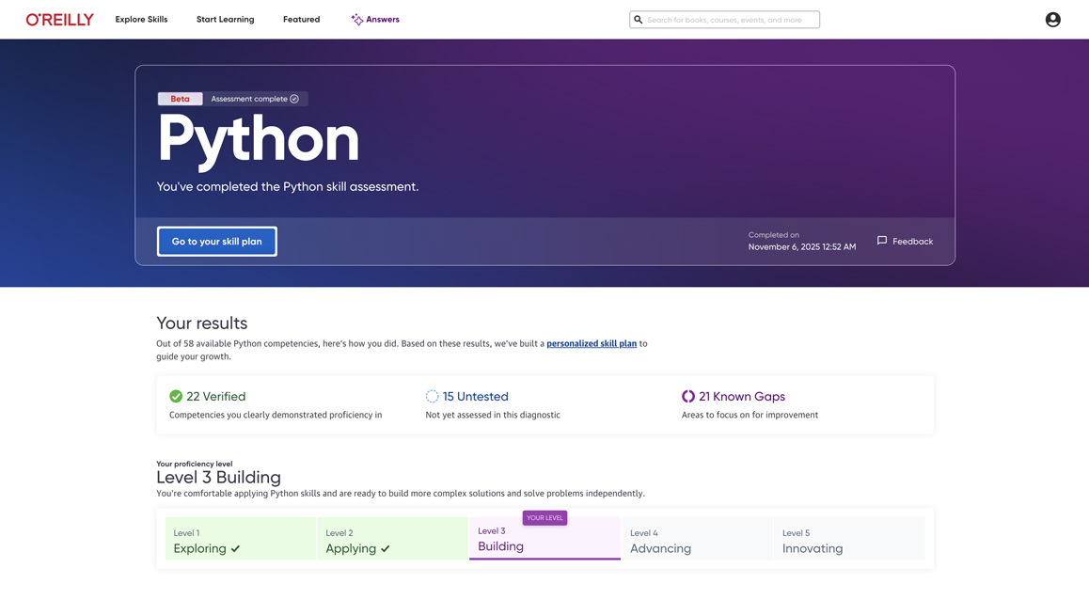Click the O'Reilly logo
Viewport: 1089px width, 615px height.
[59, 20]
